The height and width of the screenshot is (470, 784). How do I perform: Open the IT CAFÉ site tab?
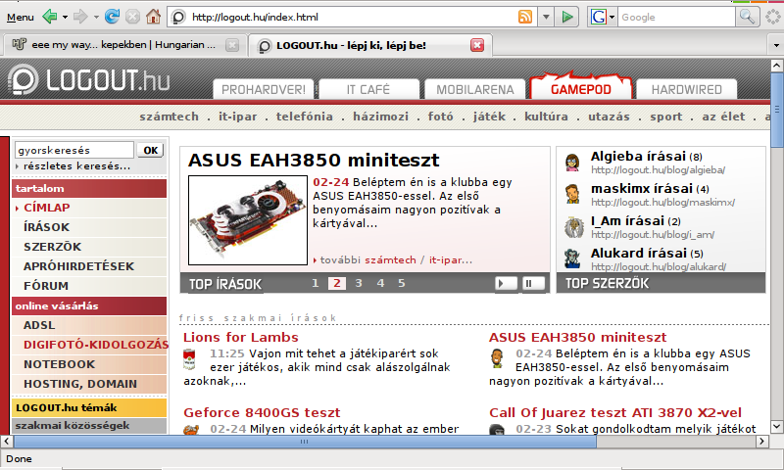(368, 89)
